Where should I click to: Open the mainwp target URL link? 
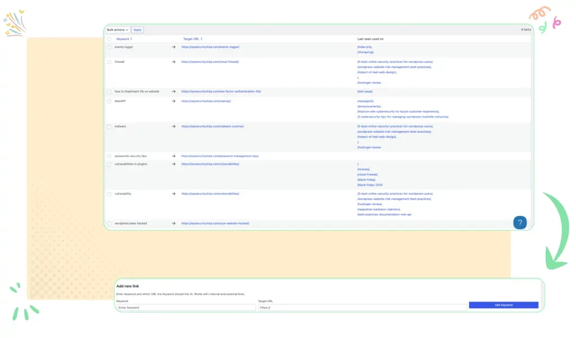pyautogui.click(x=206, y=101)
